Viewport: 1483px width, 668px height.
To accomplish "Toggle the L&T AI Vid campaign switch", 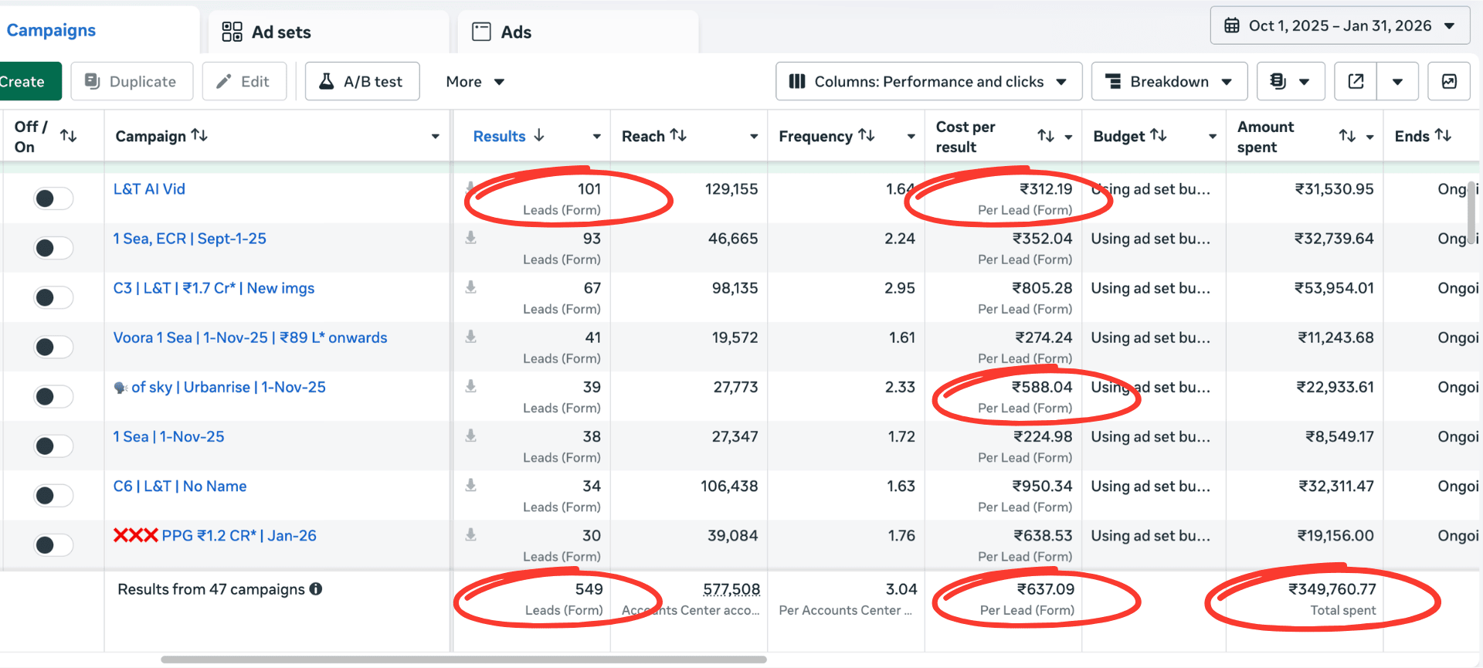I will tap(53, 198).
